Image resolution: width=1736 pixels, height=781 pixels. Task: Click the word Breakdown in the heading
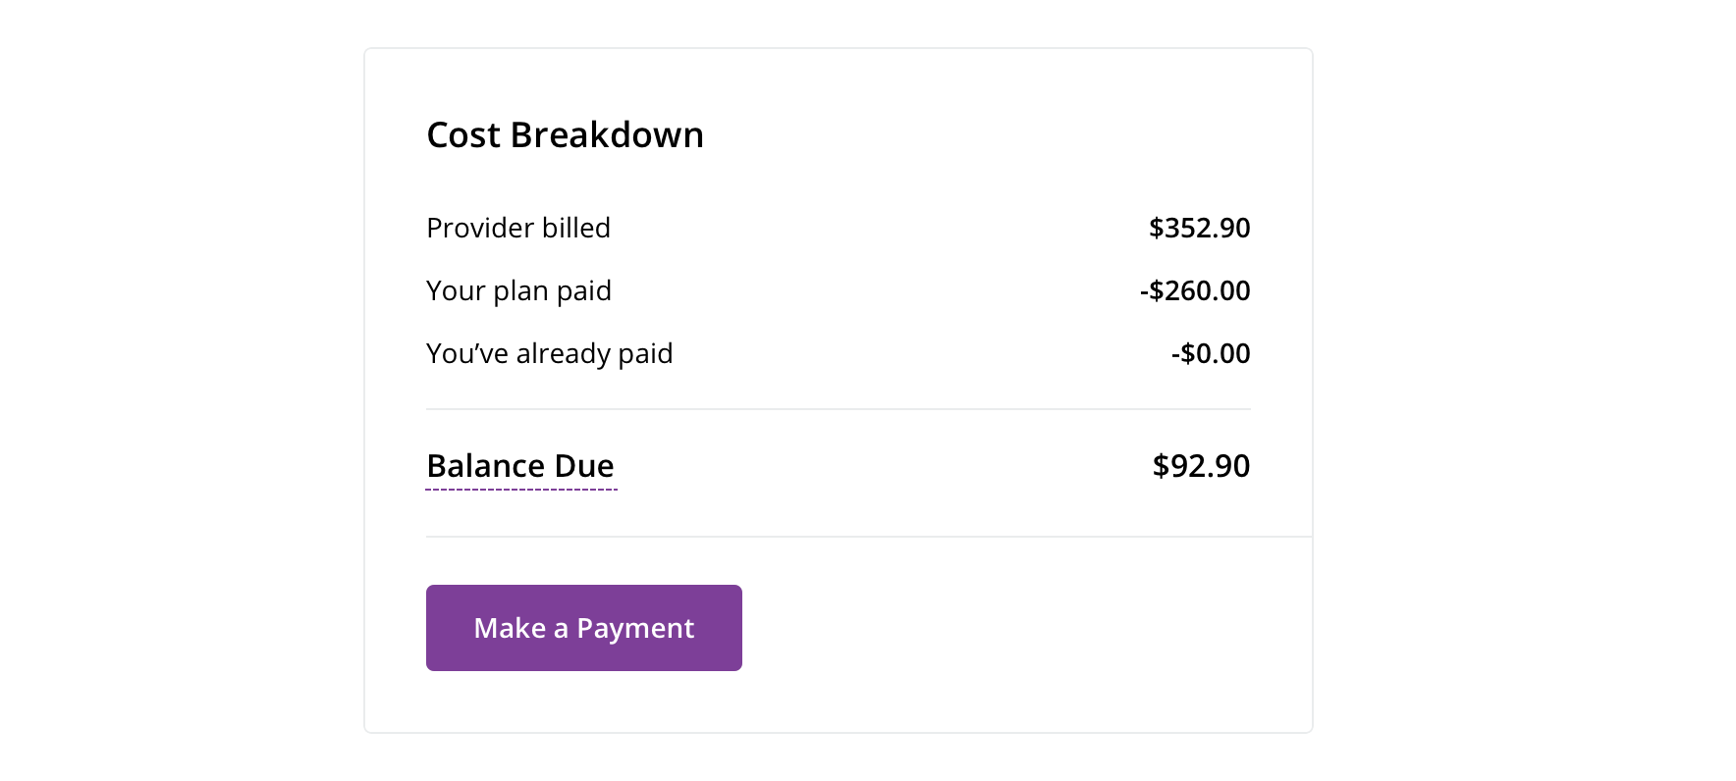tap(607, 134)
